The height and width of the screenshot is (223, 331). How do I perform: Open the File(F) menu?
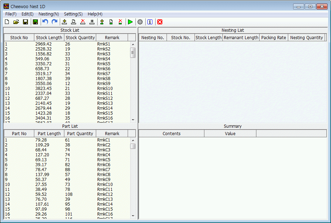pos(11,14)
